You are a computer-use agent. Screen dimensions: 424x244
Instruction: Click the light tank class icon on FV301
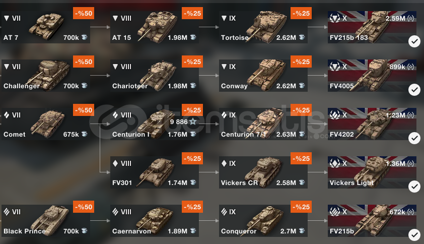[x=115, y=163]
